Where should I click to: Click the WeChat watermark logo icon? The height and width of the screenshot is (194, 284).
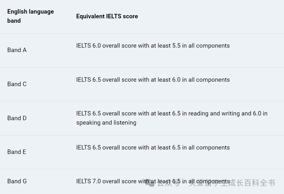click(150, 183)
